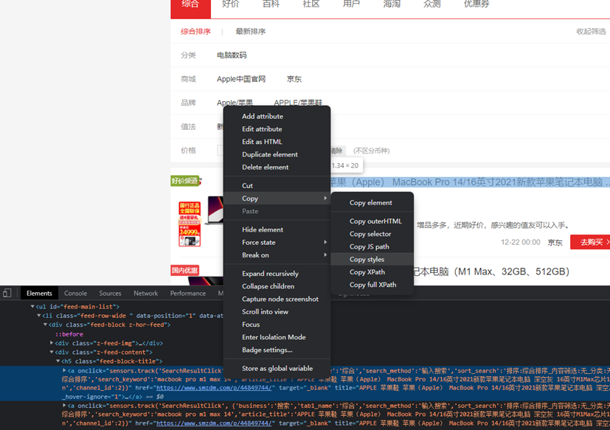Open the Sources DevTools tab
This screenshot has width=610, height=430.
[110, 294]
